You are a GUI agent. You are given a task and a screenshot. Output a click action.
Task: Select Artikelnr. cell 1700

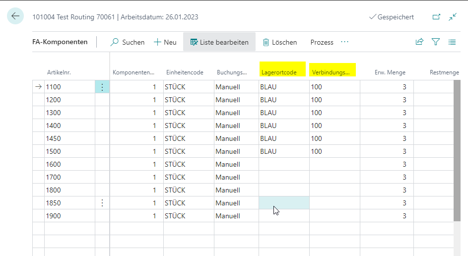tap(69, 177)
